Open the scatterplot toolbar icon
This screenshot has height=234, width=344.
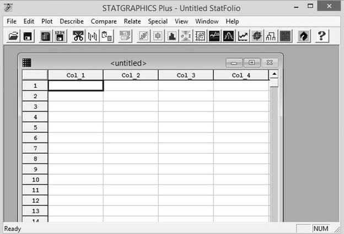(143, 36)
